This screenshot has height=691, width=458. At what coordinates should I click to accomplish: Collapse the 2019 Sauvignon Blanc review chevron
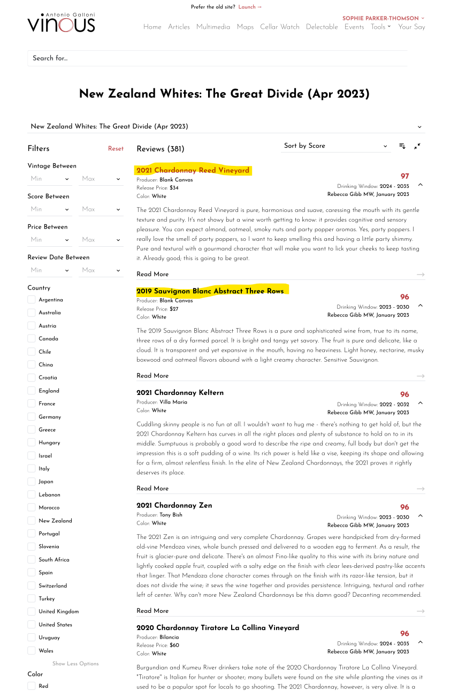coord(420,306)
